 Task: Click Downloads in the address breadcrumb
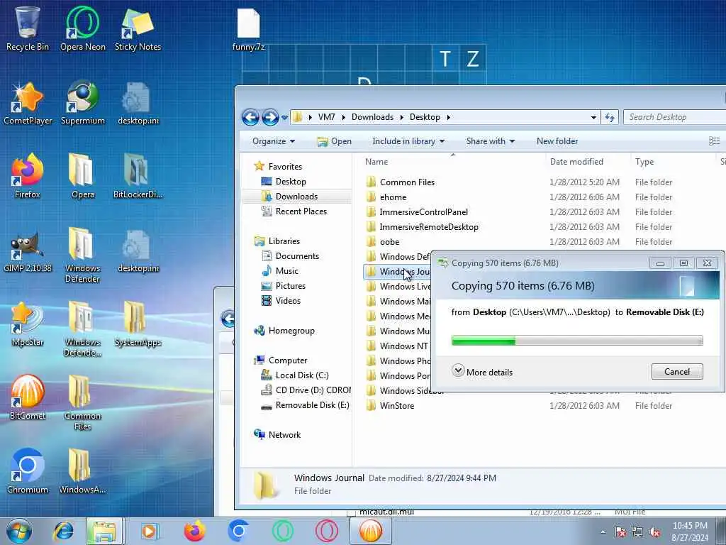(x=372, y=117)
